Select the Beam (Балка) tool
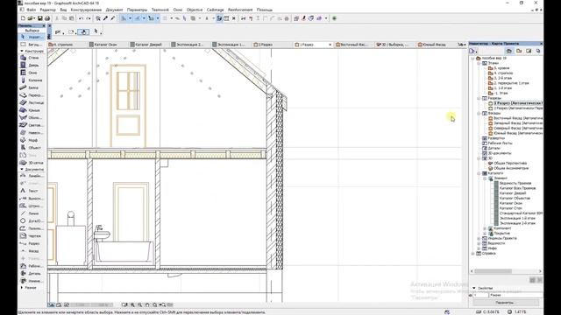Viewport: 561px width, 315px height. coord(32,87)
